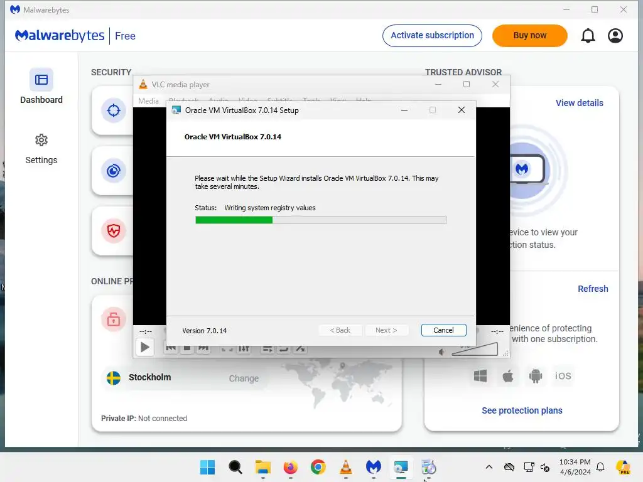Open VLC extended settings equalizer button
This screenshot has height=482, width=643.
(x=244, y=349)
